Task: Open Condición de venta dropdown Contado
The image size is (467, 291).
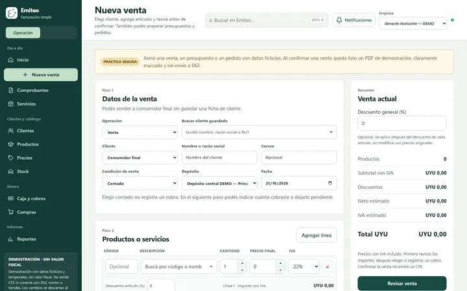Action: [139, 183]
